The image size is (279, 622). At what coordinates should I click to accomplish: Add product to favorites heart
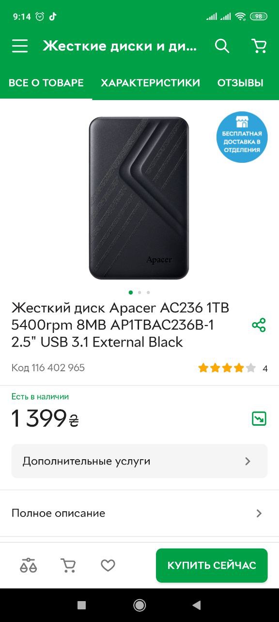(108, 565)
